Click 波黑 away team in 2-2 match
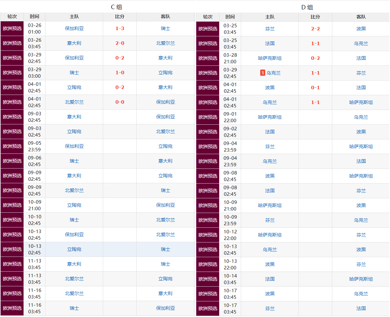 tap(361, 29)
